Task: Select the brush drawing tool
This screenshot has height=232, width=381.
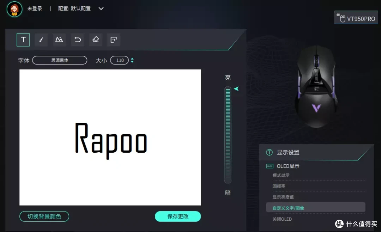Action: (x=41, y=39)
